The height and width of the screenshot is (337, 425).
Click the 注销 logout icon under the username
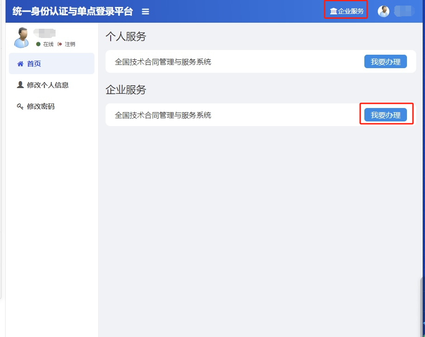pos(60,44)
